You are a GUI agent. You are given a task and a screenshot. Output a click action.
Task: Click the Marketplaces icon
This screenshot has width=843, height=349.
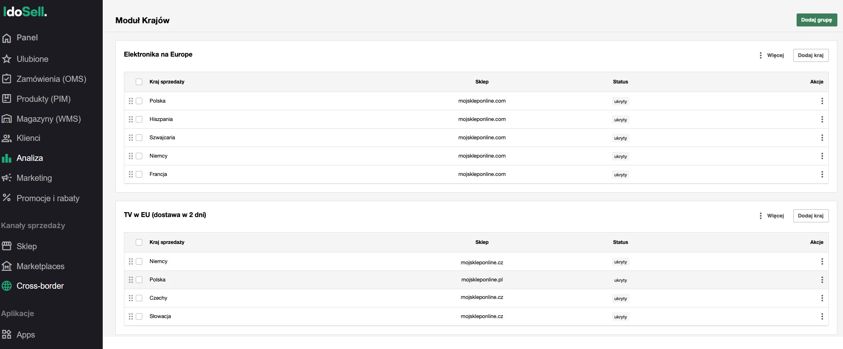point(7,266)
